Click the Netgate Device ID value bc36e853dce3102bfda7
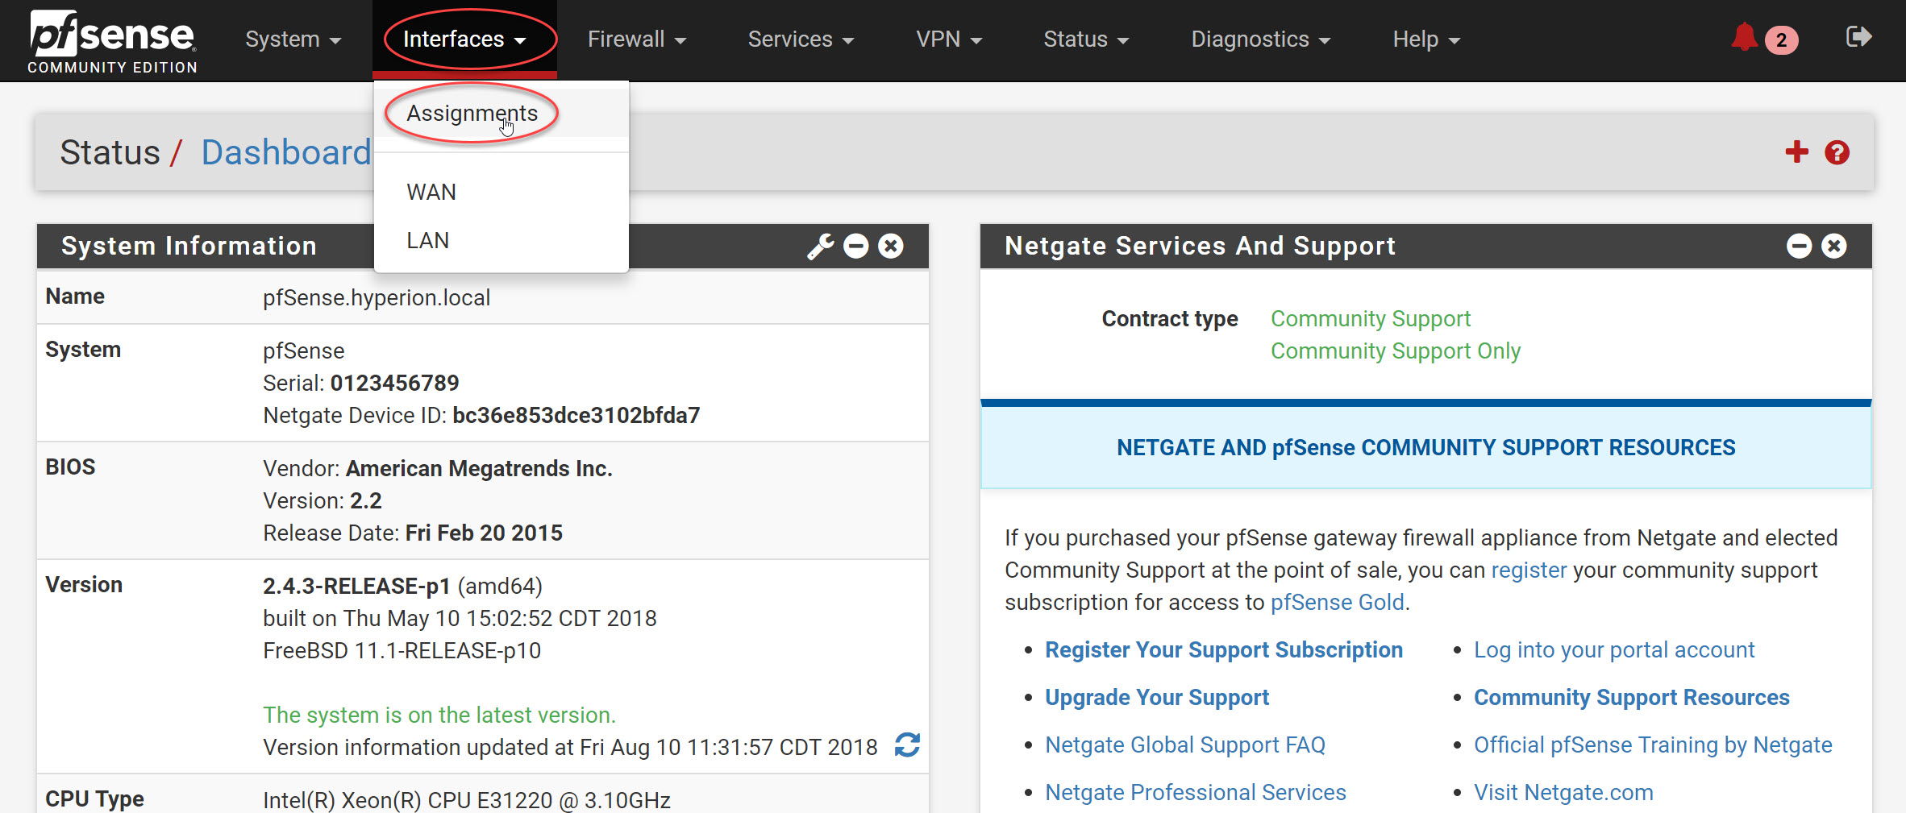Viewport: 1906px width, 813px height. click(576, 415)
